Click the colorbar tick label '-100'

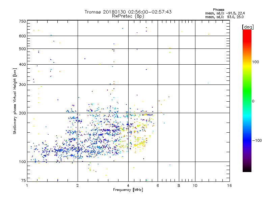(x=257, y=140)
